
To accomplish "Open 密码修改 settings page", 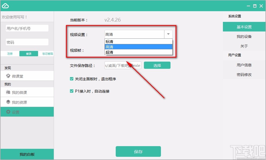I will tap(244, 75).
